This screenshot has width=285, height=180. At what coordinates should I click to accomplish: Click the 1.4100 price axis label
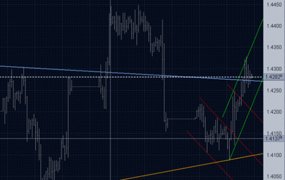click(274, 155)
